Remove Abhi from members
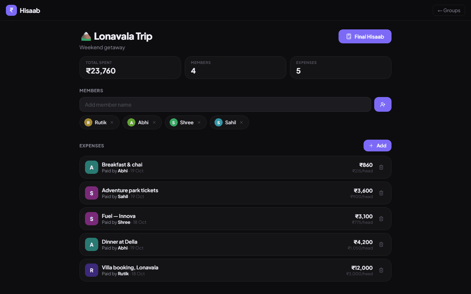This screenshot has width=471, height=294. click(154, 122)
